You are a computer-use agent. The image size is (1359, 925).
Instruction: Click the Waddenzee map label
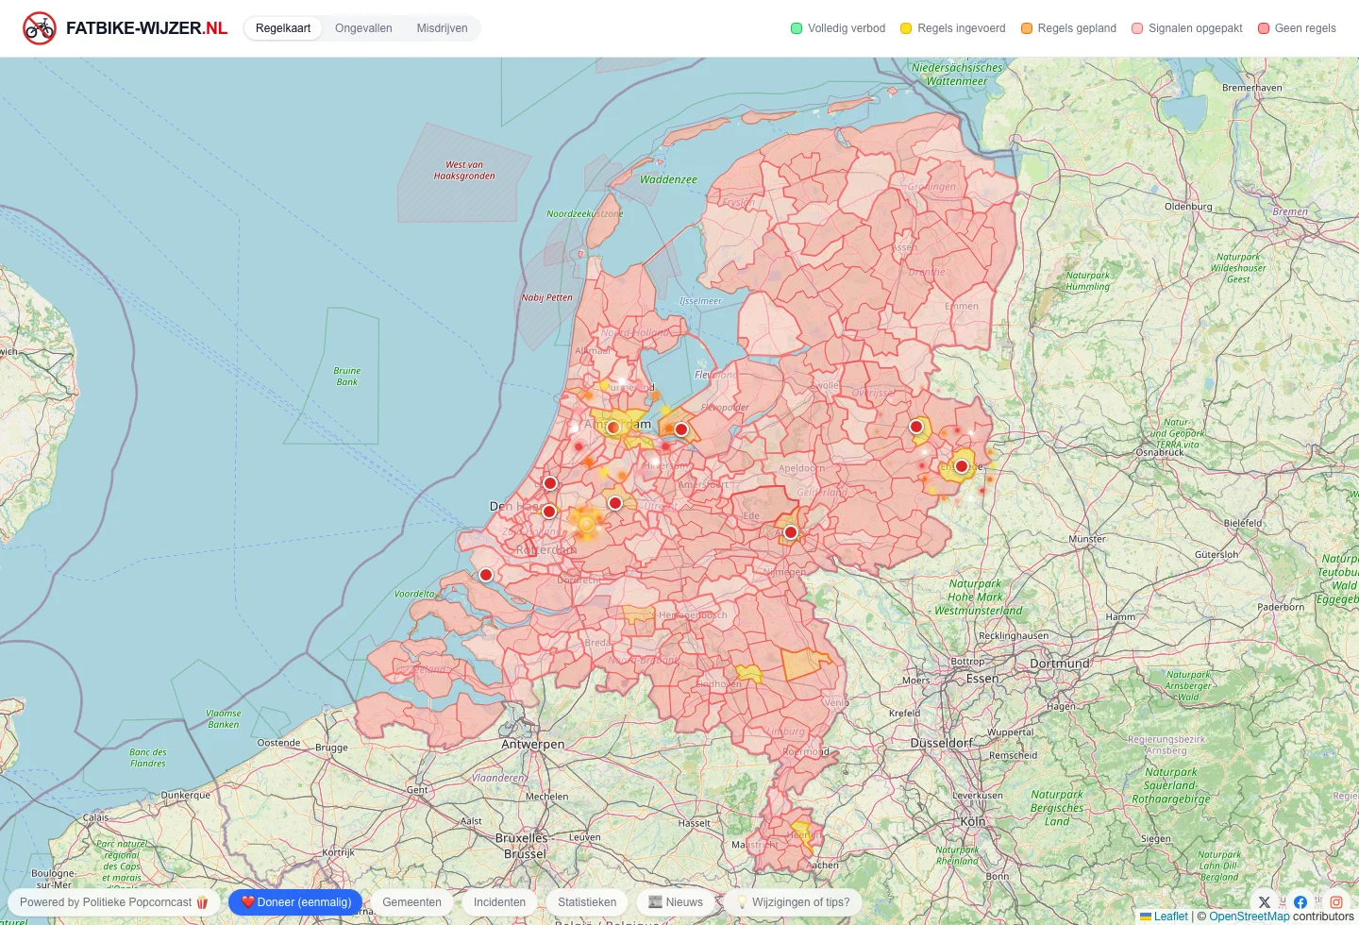[x=668, y=179]
